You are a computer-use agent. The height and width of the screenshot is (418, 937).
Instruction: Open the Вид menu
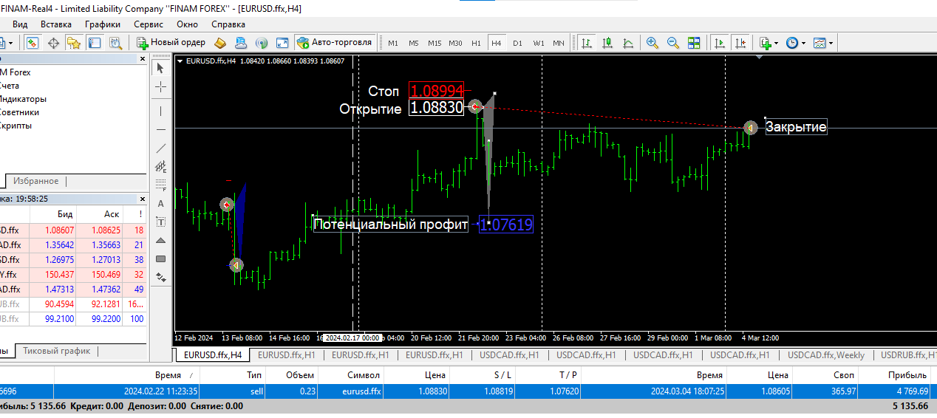point(20,24)
